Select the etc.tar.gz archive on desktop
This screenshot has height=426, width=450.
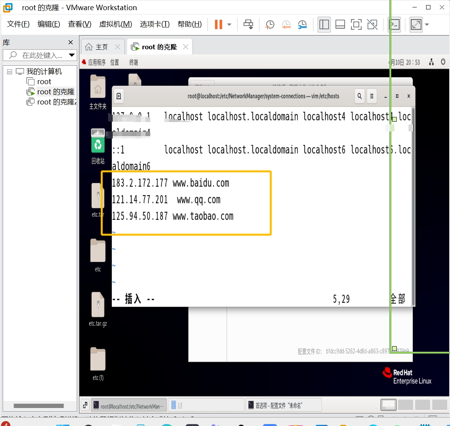click(98, 309)
